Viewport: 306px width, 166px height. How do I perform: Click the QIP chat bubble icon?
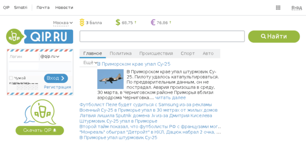click(40, 112)
